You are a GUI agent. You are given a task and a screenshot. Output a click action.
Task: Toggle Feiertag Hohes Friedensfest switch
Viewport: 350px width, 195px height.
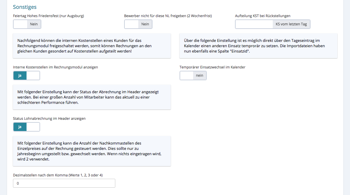[x=27, y=24]
